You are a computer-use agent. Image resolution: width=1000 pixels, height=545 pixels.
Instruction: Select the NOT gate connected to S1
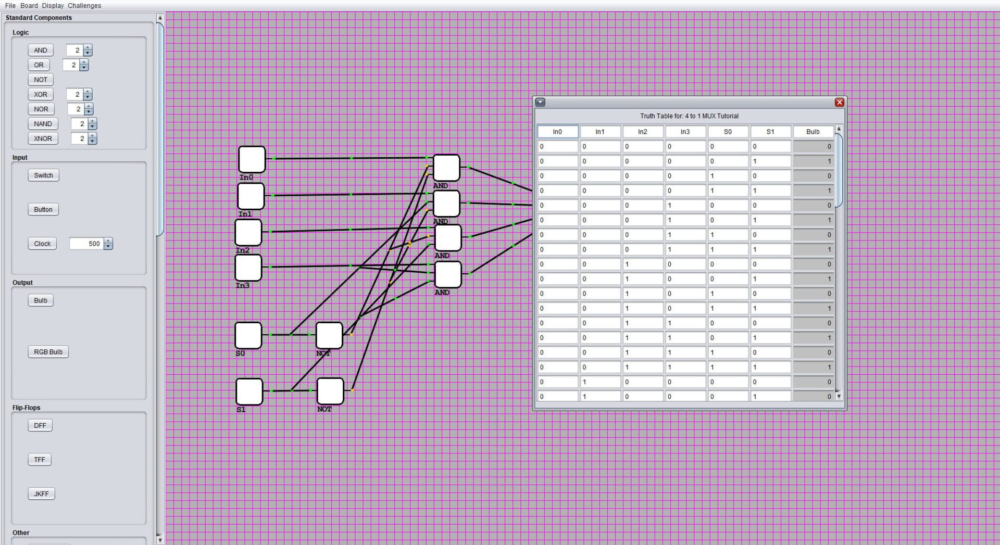point(330,391)
